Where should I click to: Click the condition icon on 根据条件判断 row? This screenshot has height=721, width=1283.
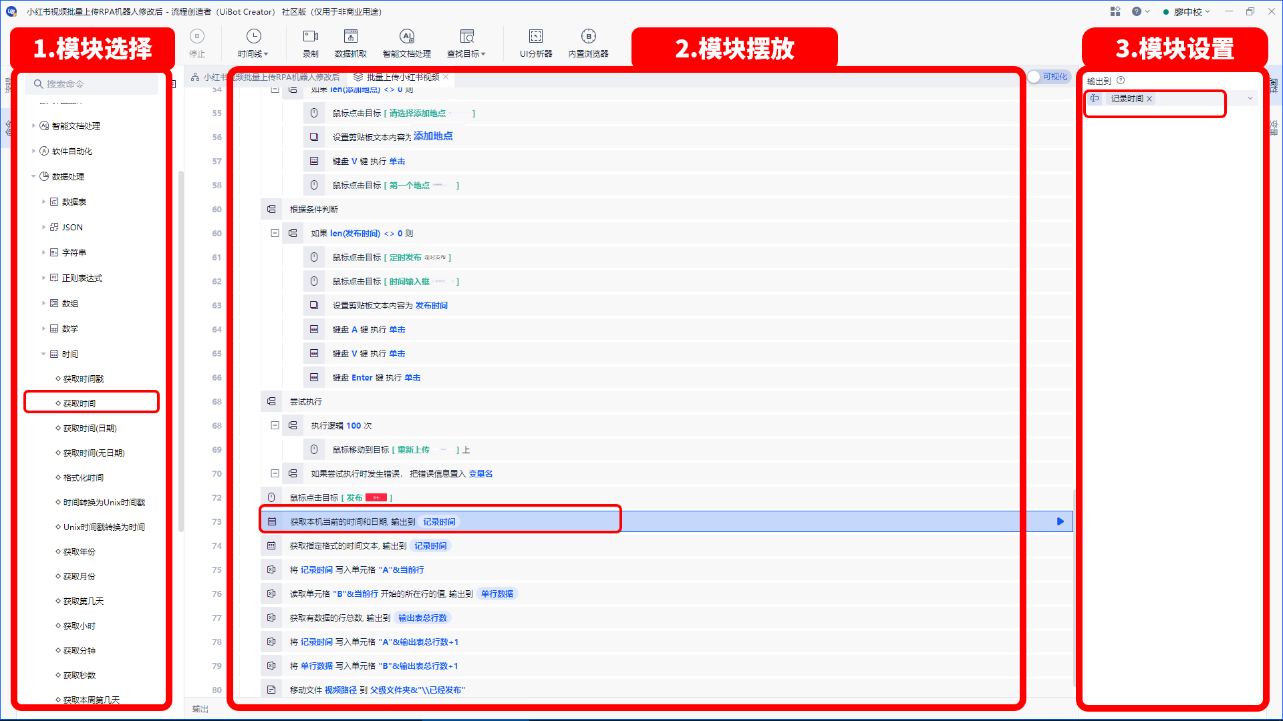click(271, 209)
